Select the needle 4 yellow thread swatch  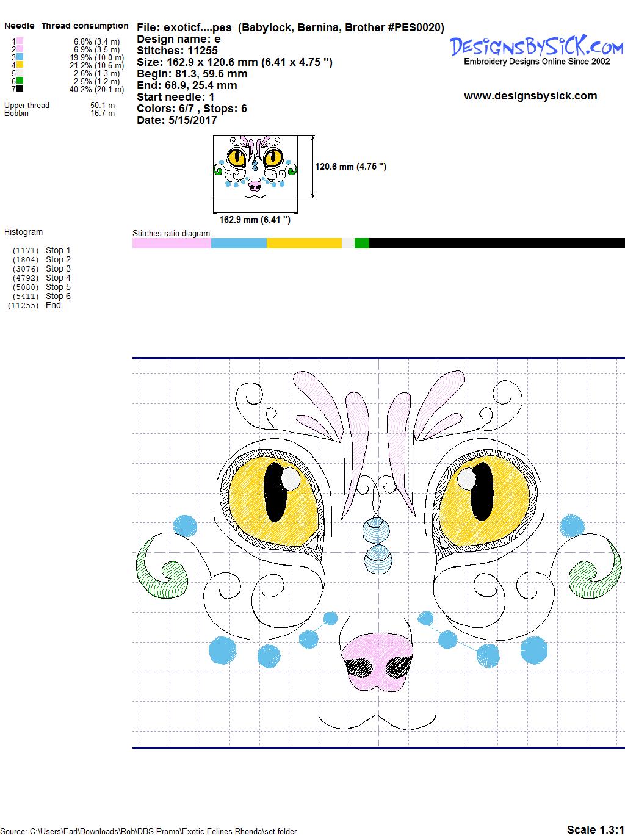coord(20,65)
